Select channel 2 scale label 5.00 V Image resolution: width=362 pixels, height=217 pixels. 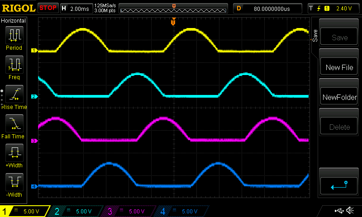click(84, 211)
